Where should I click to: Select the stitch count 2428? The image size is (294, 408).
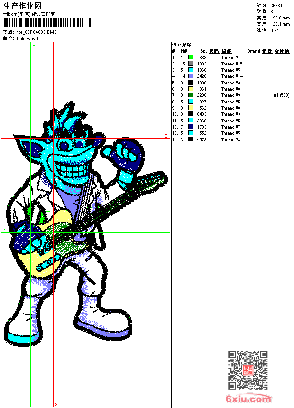(x=202, y=76)
